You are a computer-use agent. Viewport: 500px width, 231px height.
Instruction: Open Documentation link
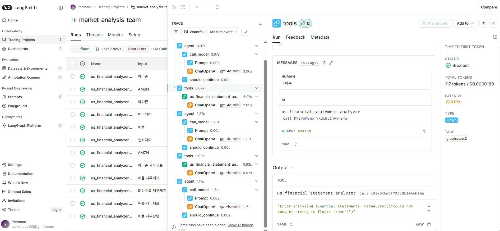(21, 174)
